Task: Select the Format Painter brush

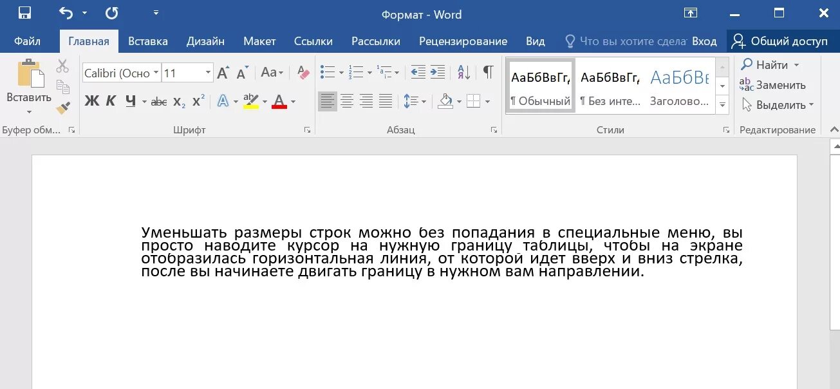Action: (62, 108)
